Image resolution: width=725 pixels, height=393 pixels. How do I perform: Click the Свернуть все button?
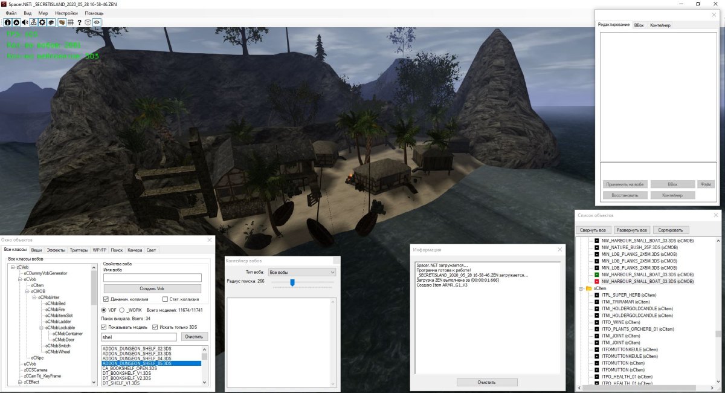(x=593, y=230)
